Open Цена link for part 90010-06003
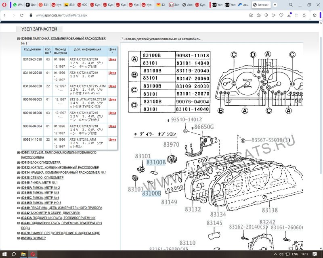 (112, 100)
